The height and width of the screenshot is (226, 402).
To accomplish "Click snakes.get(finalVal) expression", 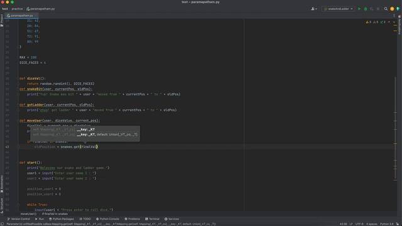I will (x=79, y=147).
